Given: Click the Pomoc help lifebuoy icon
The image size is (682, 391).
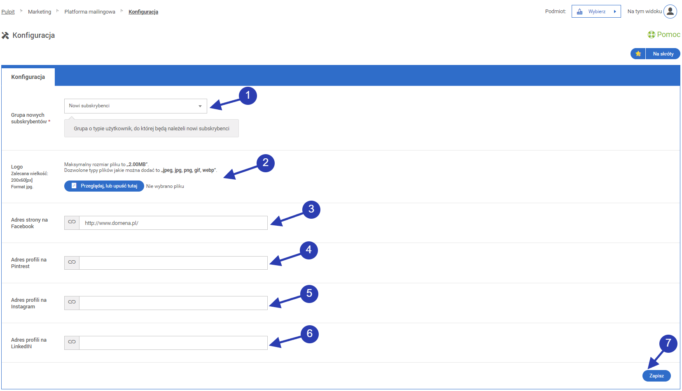Looking at the screenshot, I should click(x=651, y=35).
